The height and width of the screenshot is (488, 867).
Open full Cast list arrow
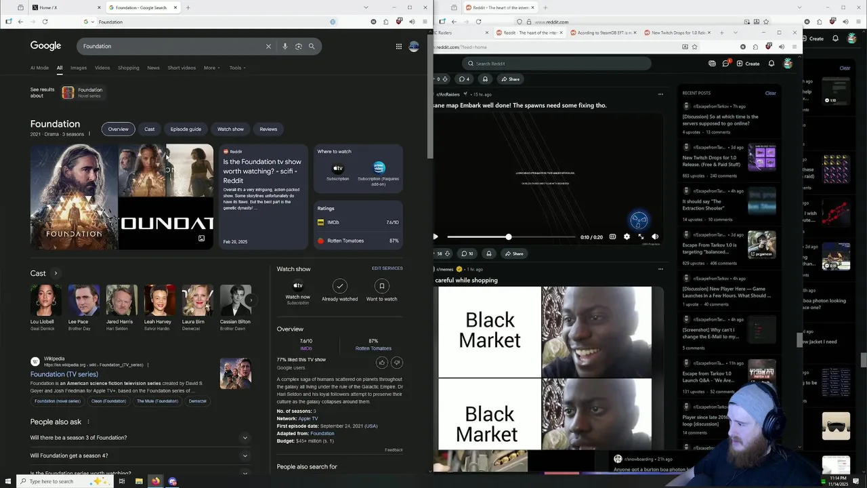tap(56, 273)
